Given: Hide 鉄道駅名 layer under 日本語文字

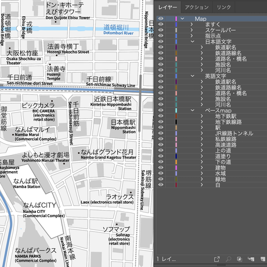Looking at the screenshot, I should [161, 47].
